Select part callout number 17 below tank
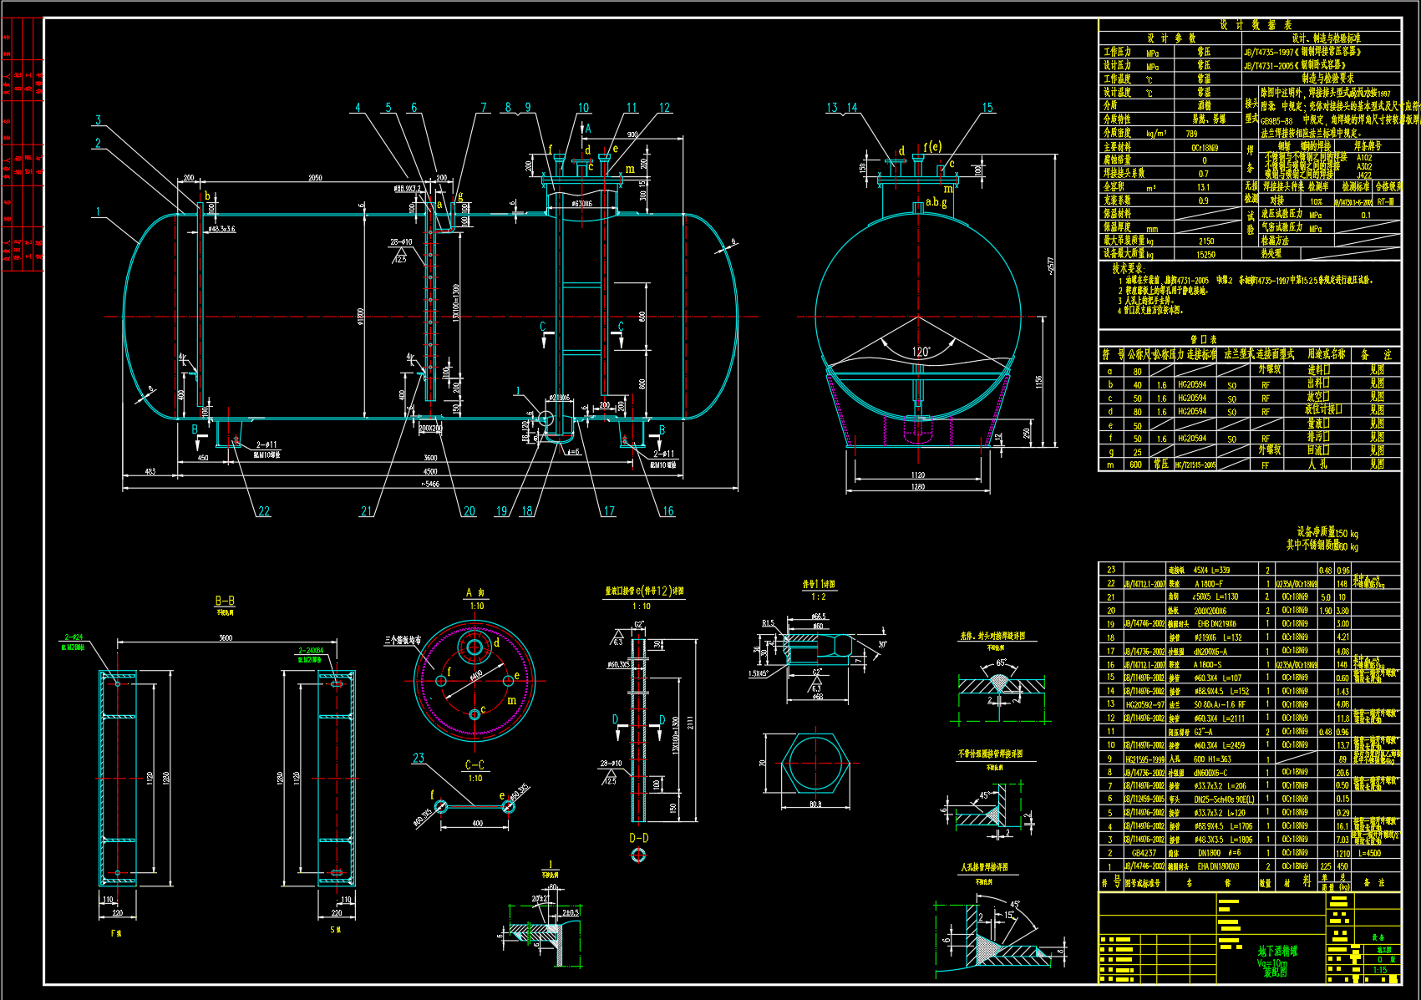Image resolution: width=1421 pixels, height=1000 pixels. click(609, 511)
